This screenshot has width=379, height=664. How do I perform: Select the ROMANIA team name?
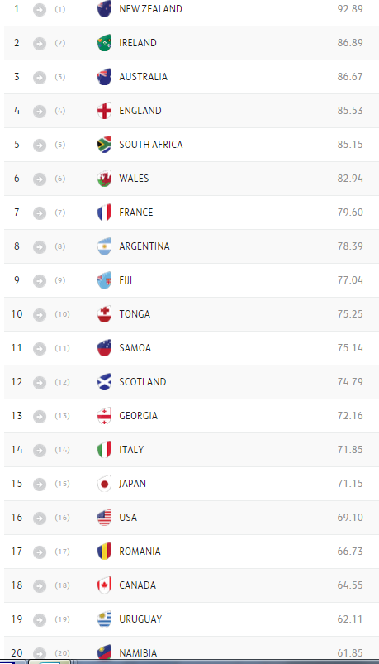pyautogui.click(x=140, y=551)
